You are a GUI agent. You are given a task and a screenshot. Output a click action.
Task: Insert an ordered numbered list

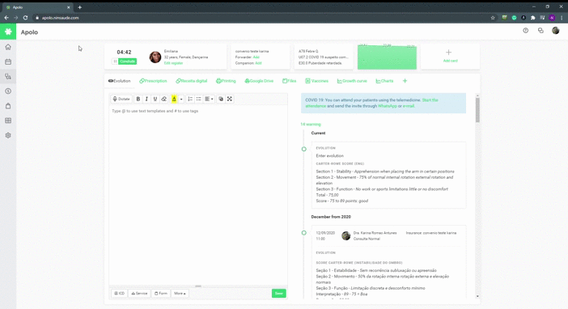pyautogui.click(x=190, y=99)
